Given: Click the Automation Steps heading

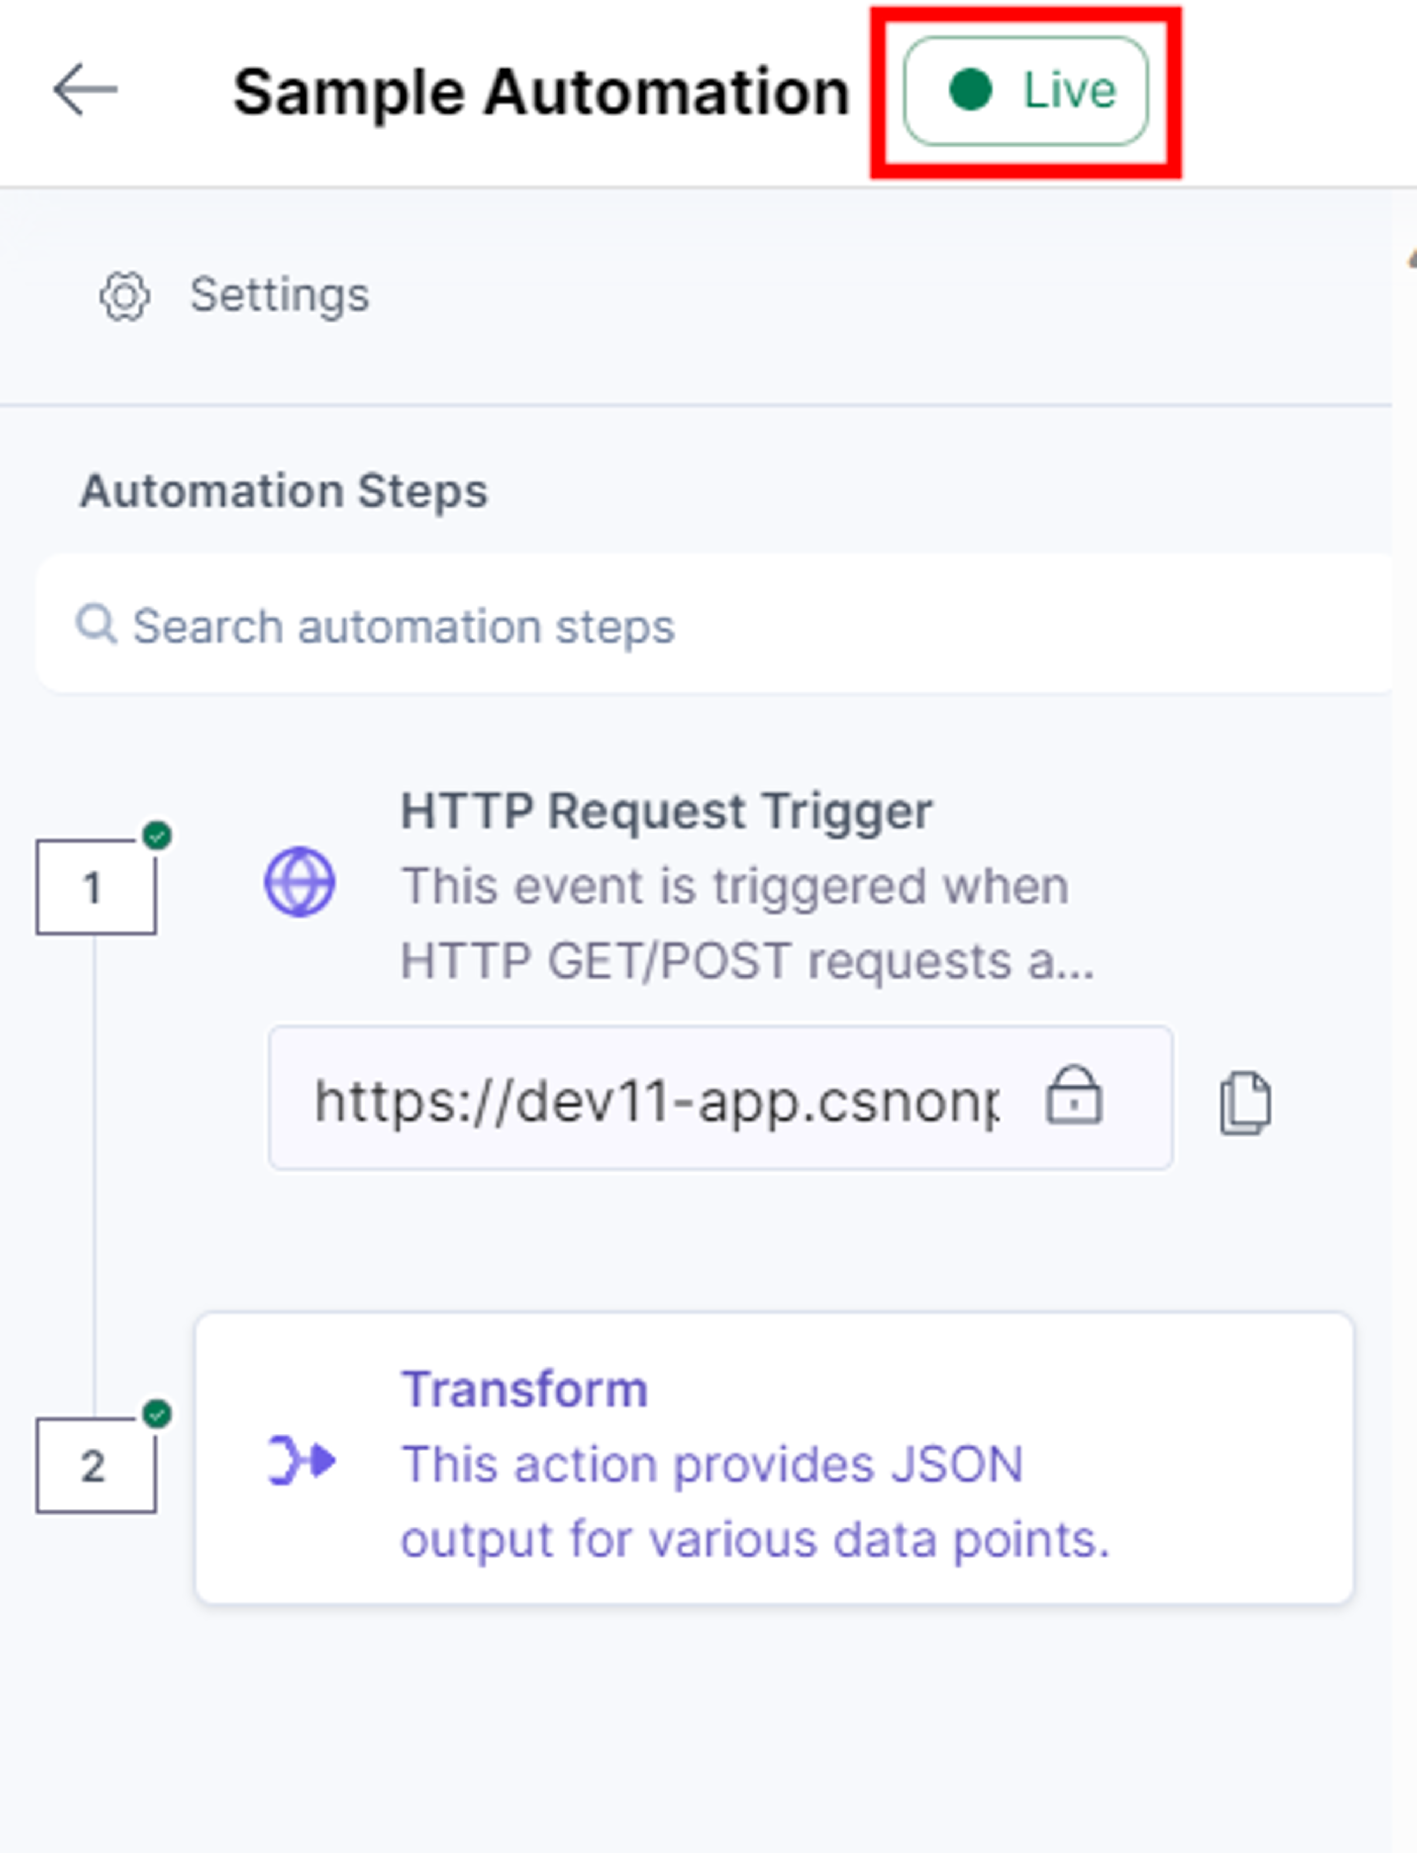Looking at the screenshot, I should pos(283,491).
